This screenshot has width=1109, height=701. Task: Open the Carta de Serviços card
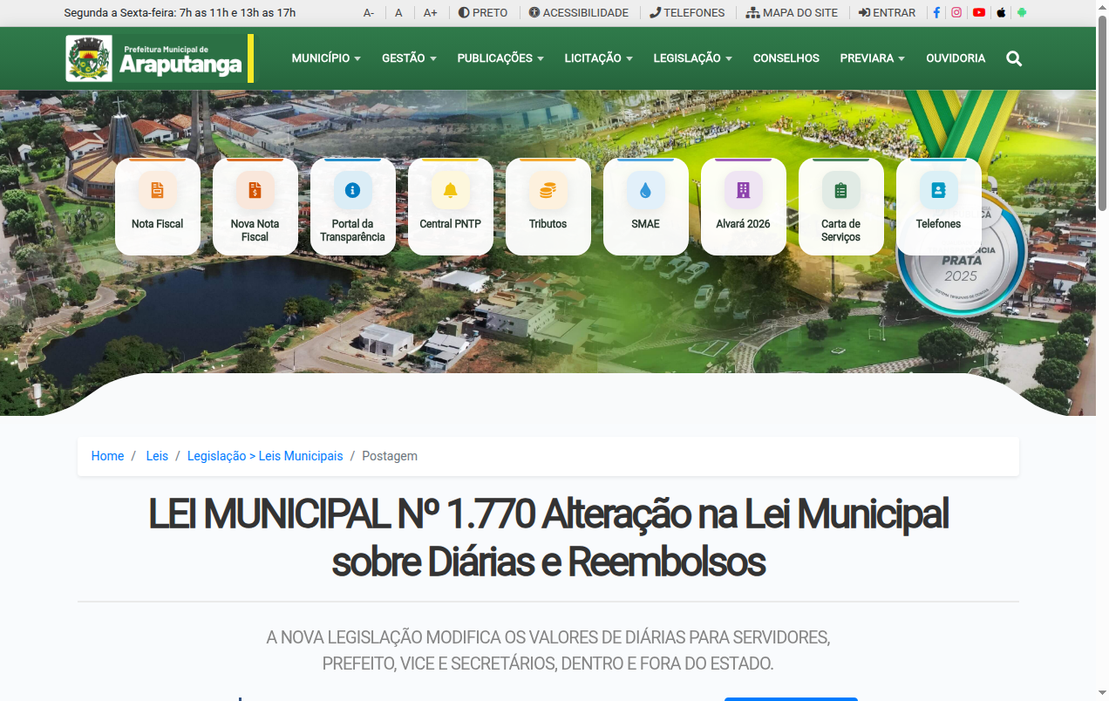841,207
